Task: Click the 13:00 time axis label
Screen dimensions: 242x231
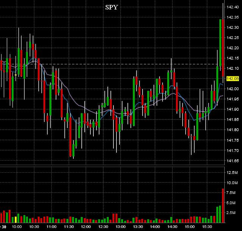Action: tap(121, 227)
